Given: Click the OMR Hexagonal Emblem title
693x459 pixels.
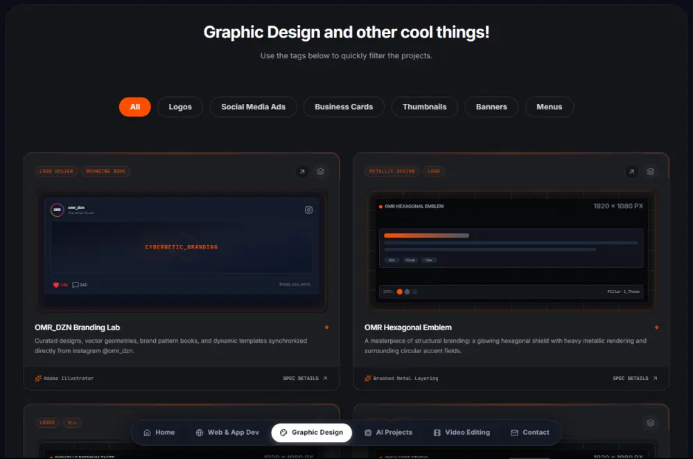Looking at the screenshot, I should click(x=408, y=327).
